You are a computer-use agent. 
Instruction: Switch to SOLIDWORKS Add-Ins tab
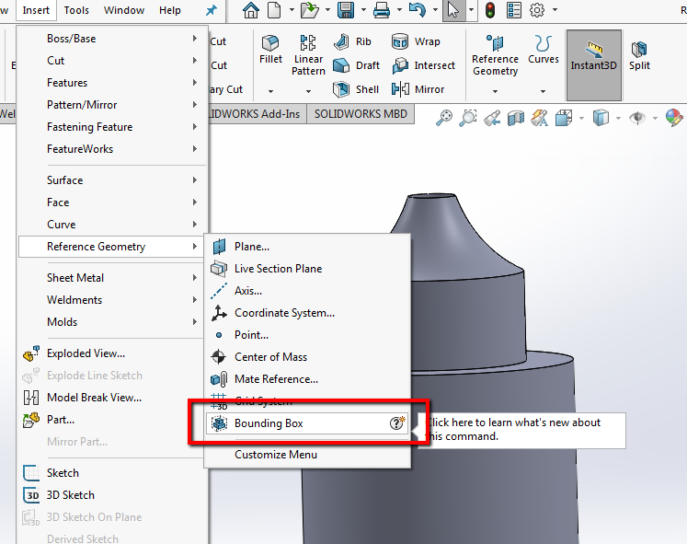pos(257,114)
